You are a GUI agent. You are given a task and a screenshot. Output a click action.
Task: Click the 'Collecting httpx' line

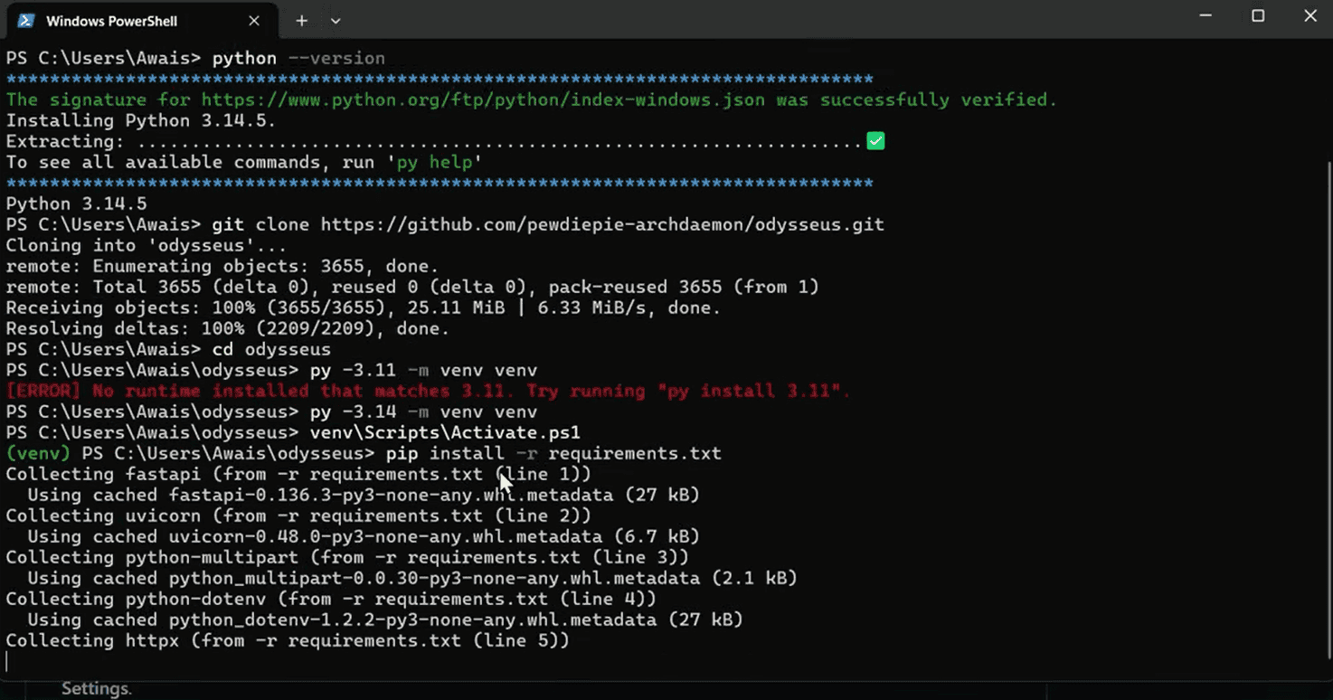point(288,640)
